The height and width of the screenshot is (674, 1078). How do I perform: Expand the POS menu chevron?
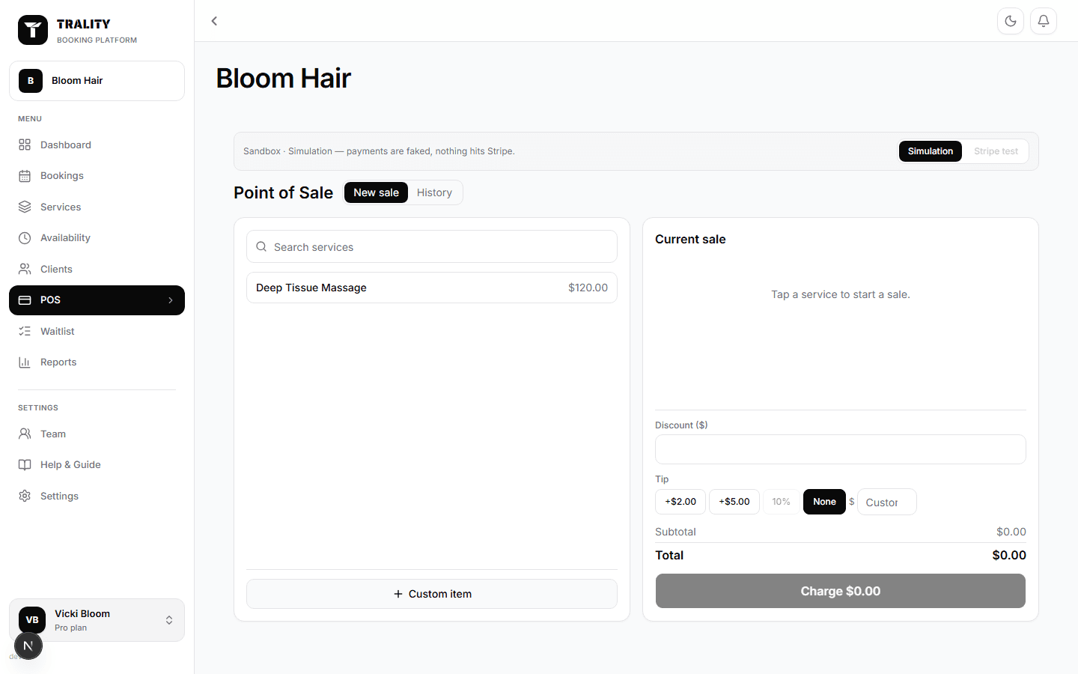pos(171,300)
